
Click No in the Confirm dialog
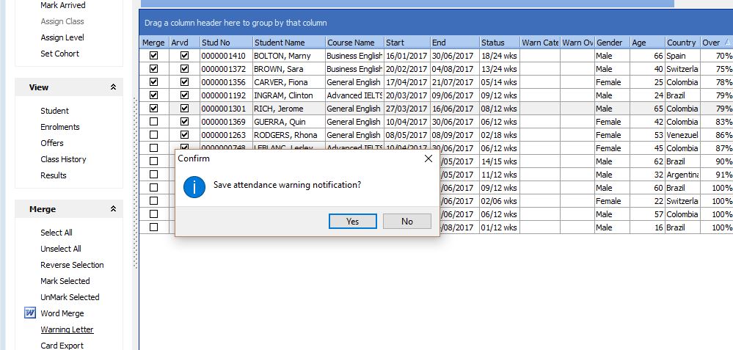407,221
